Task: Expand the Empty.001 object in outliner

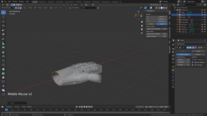Action: [177, 20]
